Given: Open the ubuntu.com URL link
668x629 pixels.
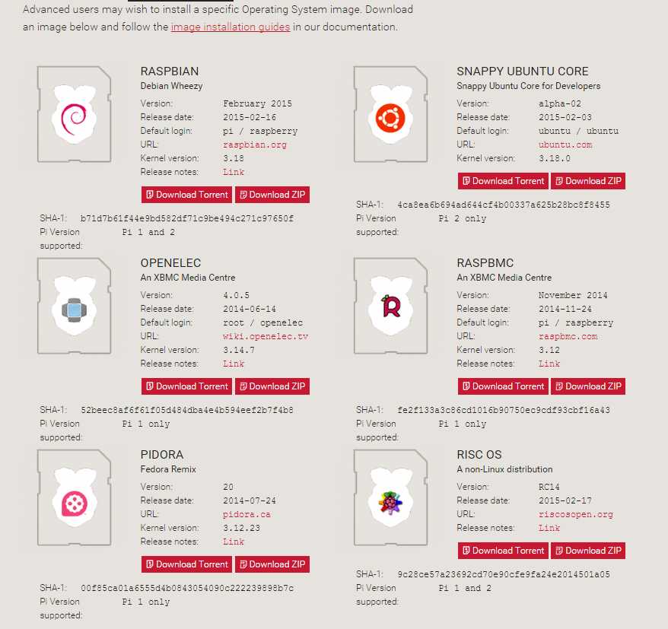Looking at the screenshot, I should (565, 145).
